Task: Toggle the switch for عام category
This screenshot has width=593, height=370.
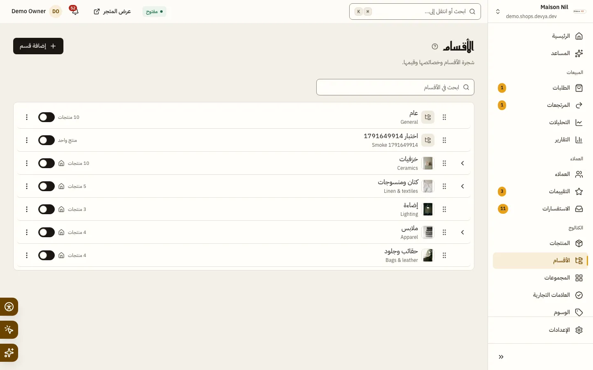Action: (x=47, y=117)
